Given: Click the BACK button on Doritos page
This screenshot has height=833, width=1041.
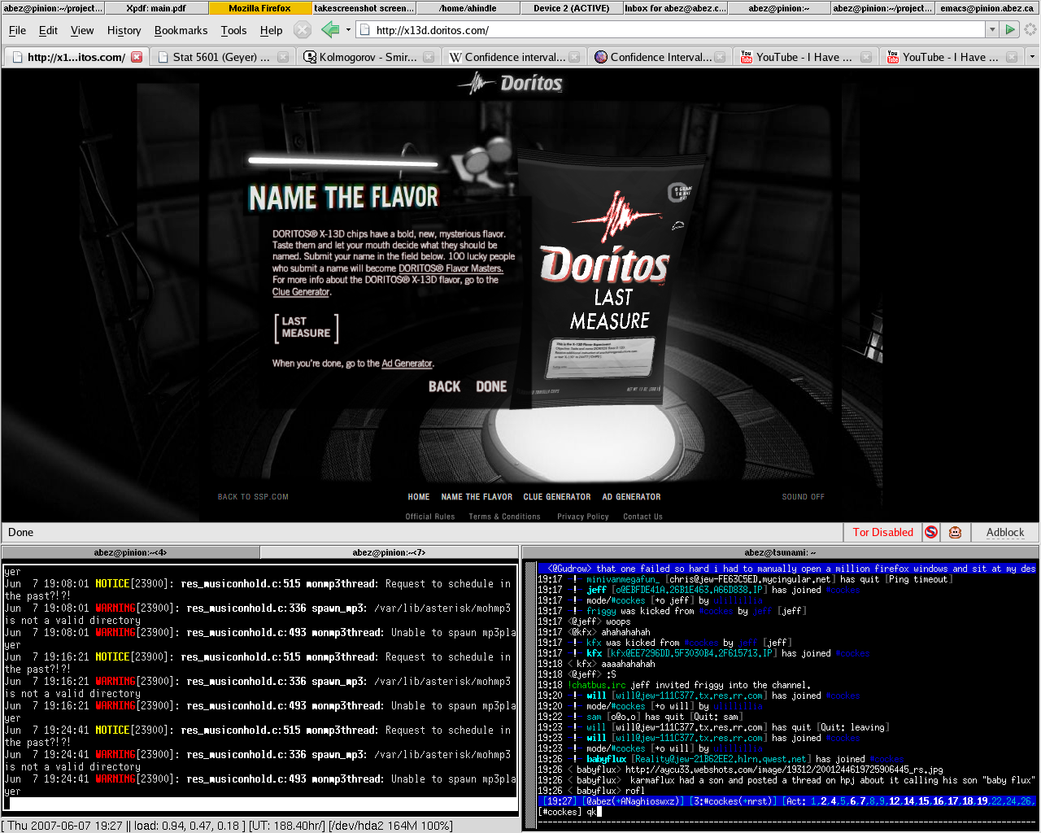Looking at the screenshot, I should click(x=445, y=386).
